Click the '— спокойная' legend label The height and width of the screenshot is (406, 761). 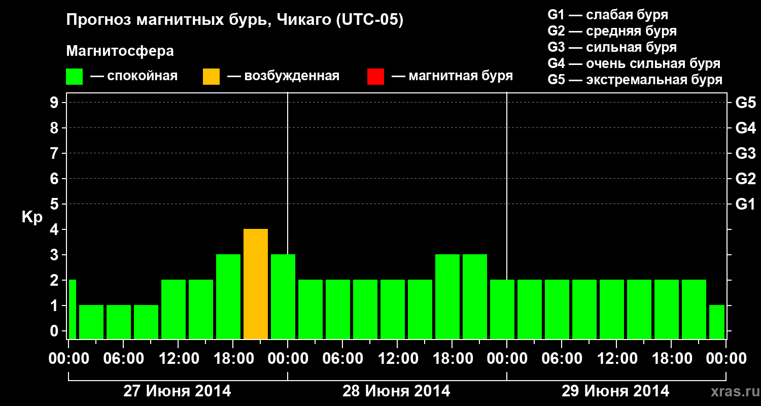134,76
